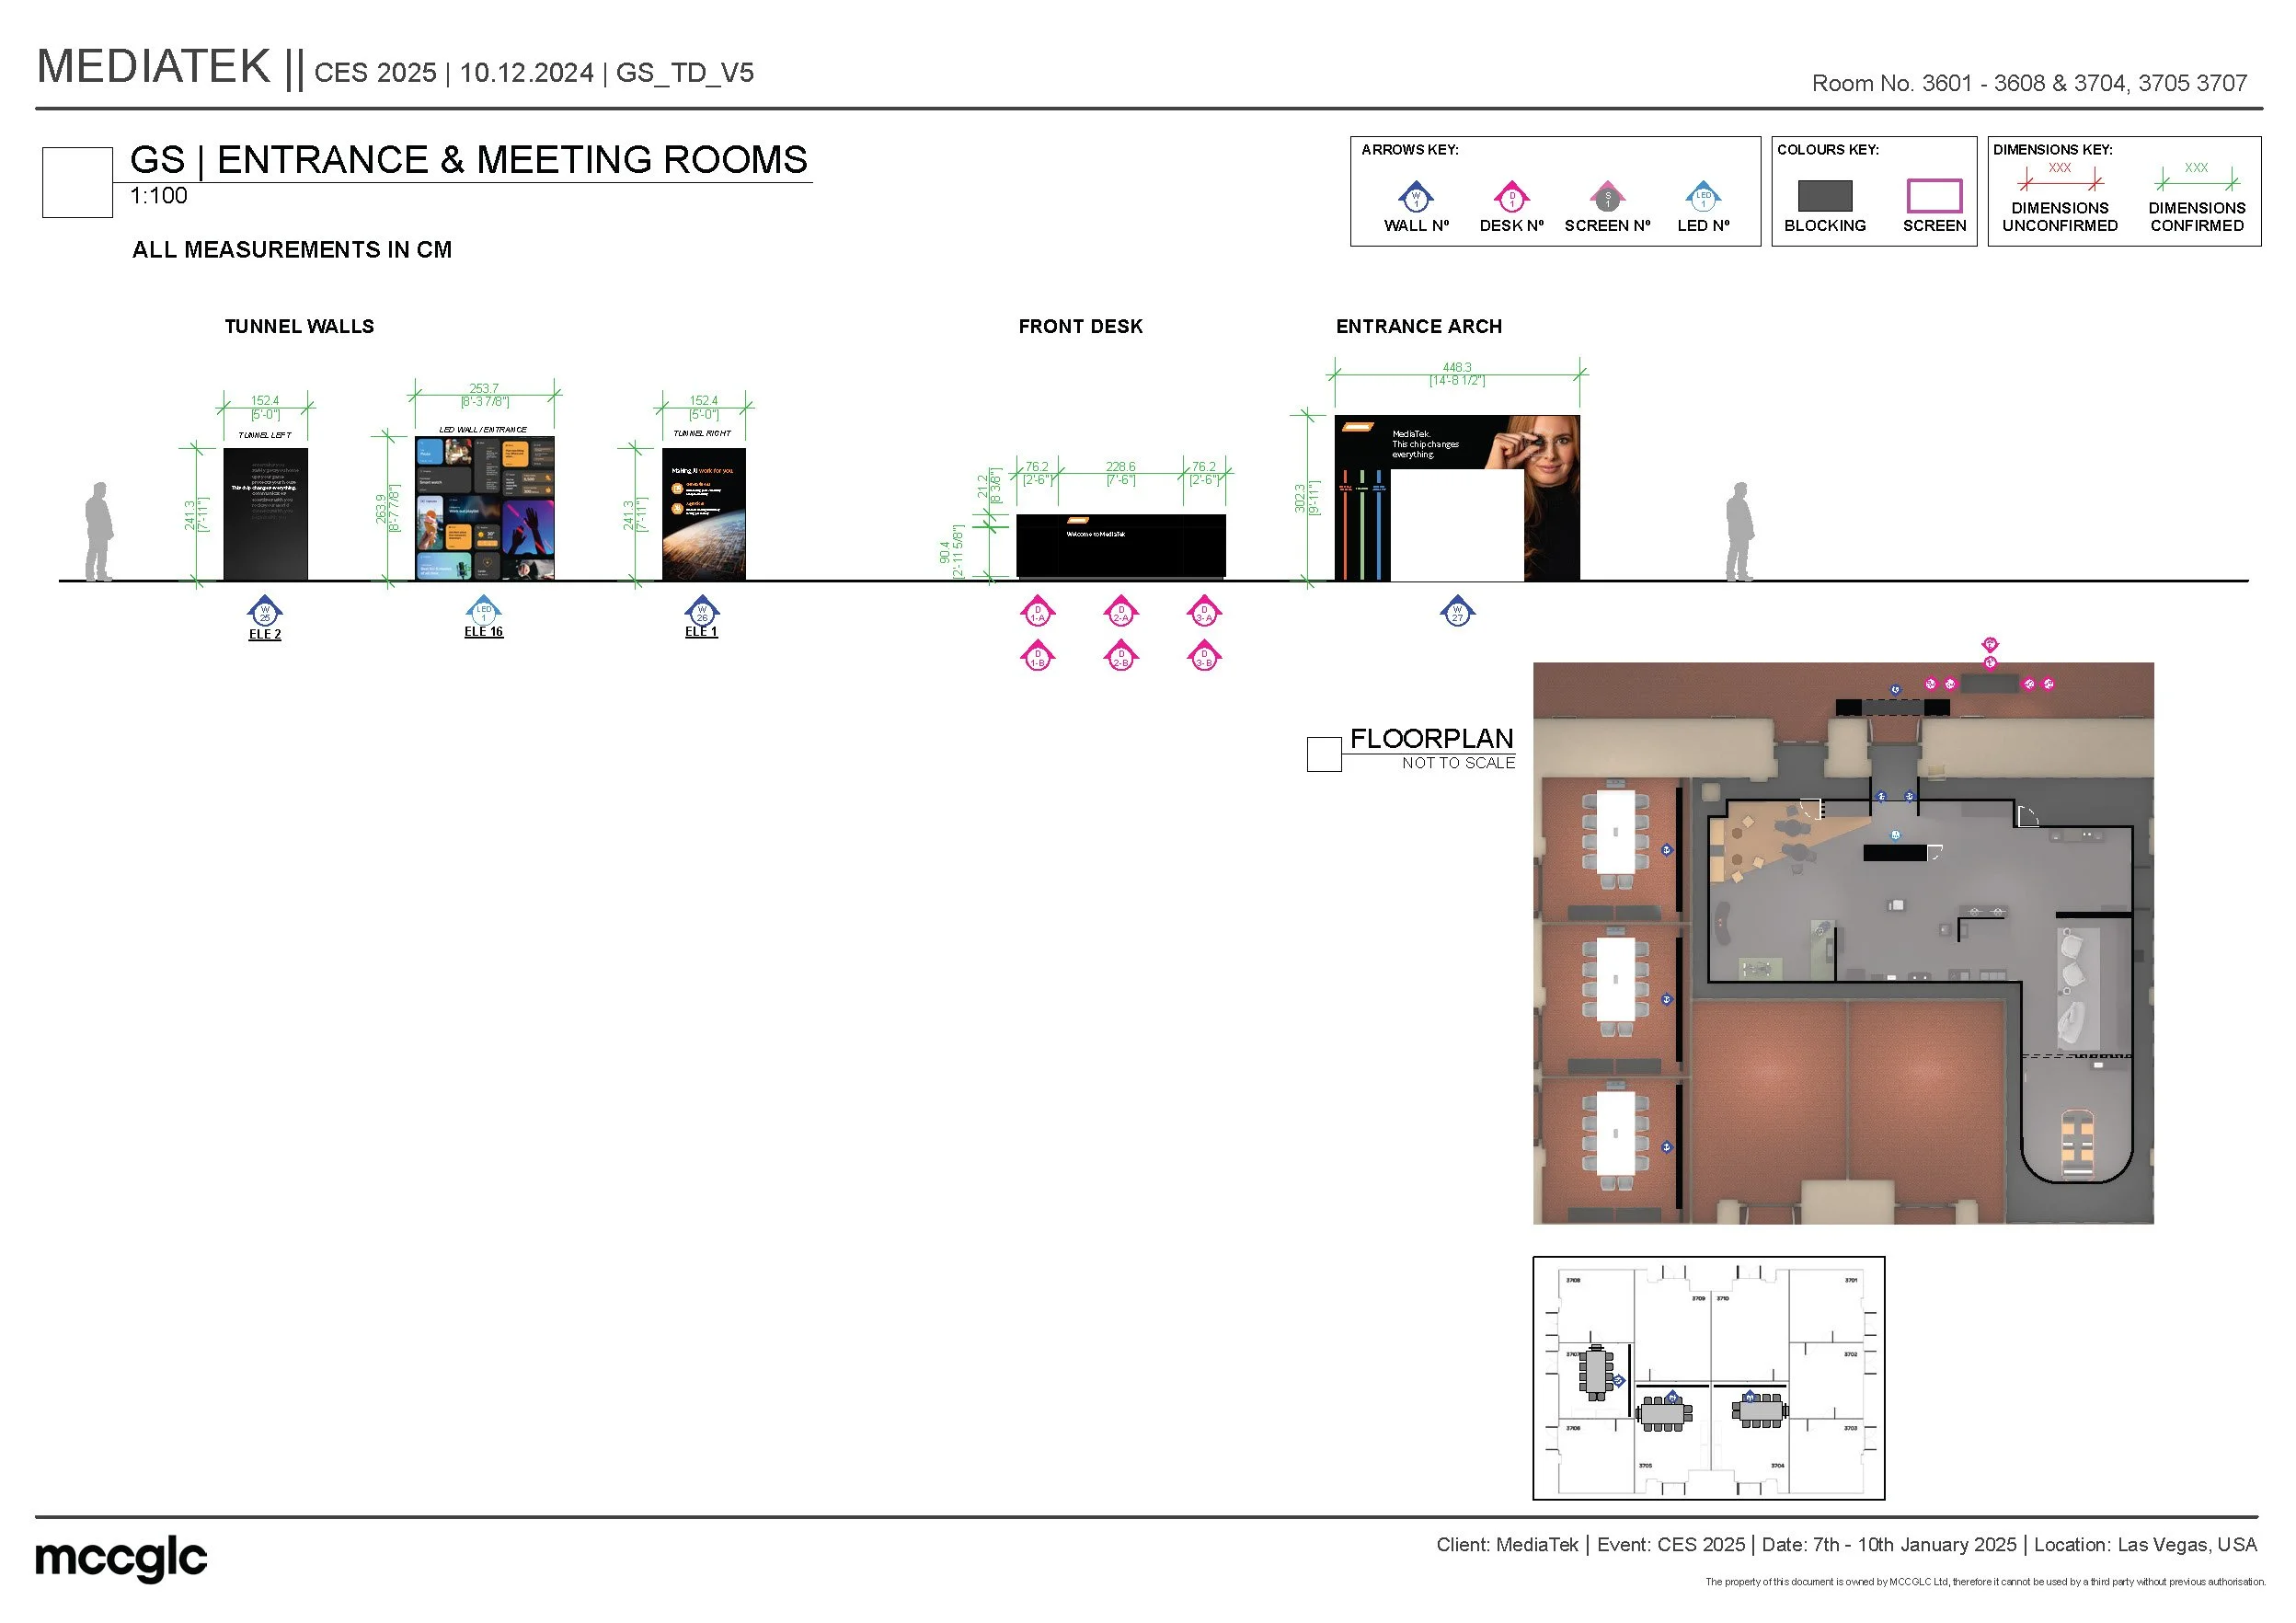Click the human silhouette beside Tunnel Left
Viewport: 2296px width, 1623px height.
click(98, 532)
